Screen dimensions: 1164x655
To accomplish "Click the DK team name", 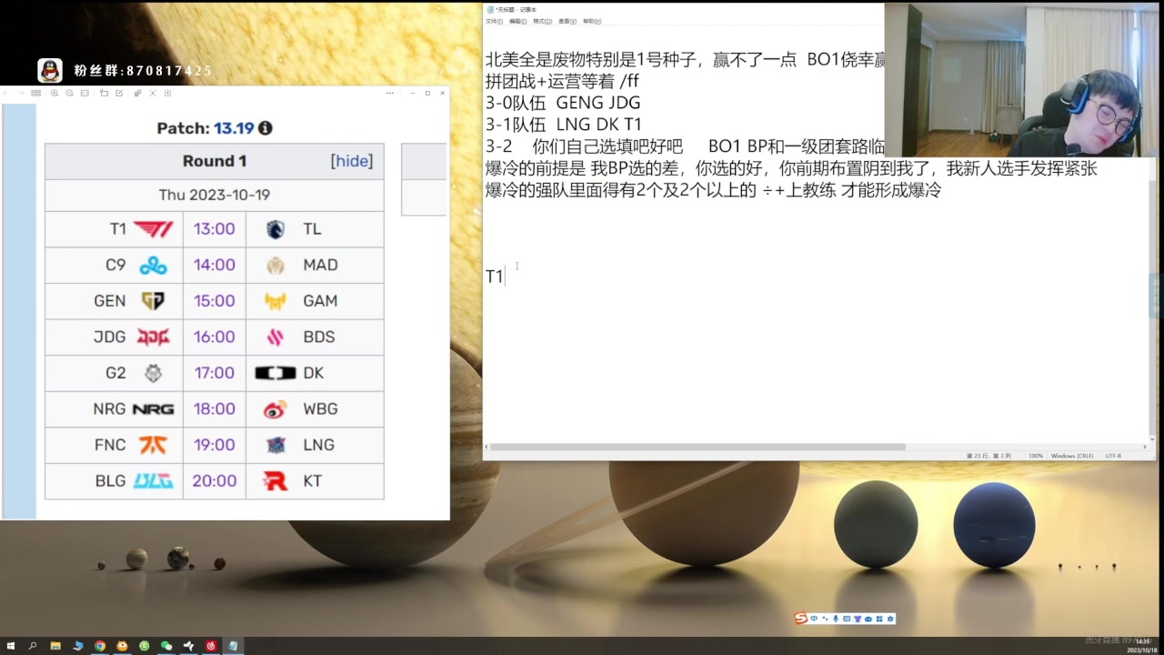I will point(313,373).
